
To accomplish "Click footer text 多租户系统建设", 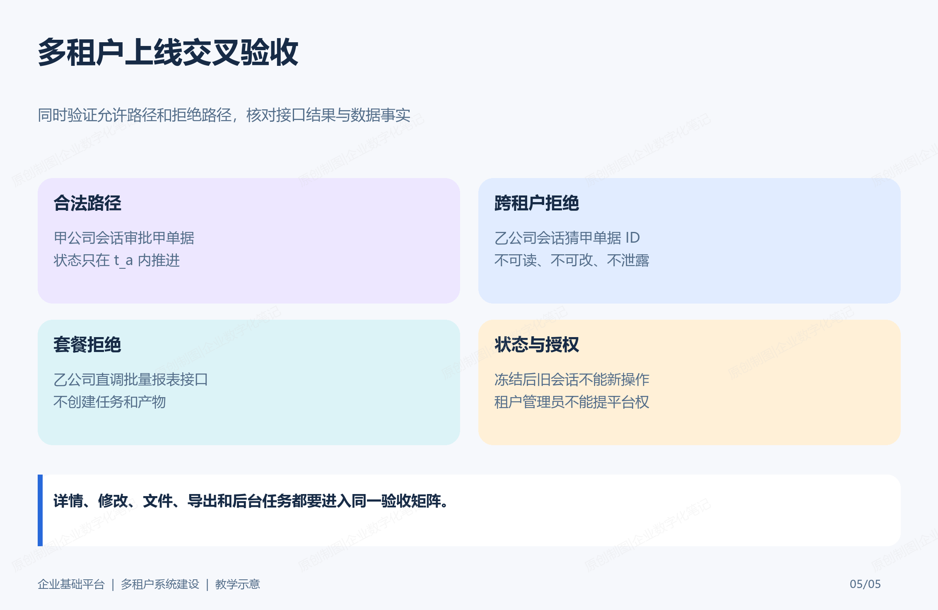I will click(160, 584).
